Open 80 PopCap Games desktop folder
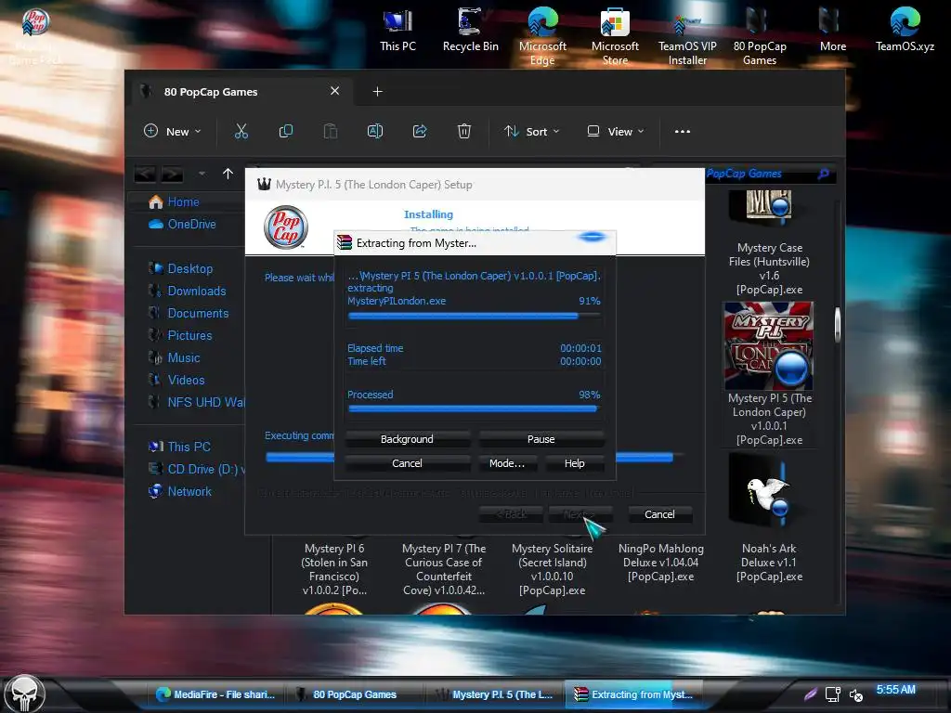This screenshot has width=951, height=713. (x=760, y=36)
